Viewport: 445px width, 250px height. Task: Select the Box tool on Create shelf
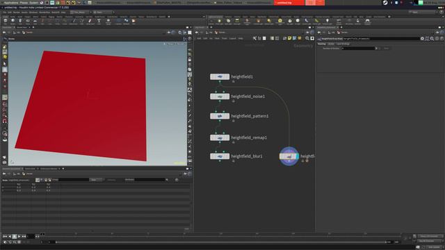pos(6,22)
